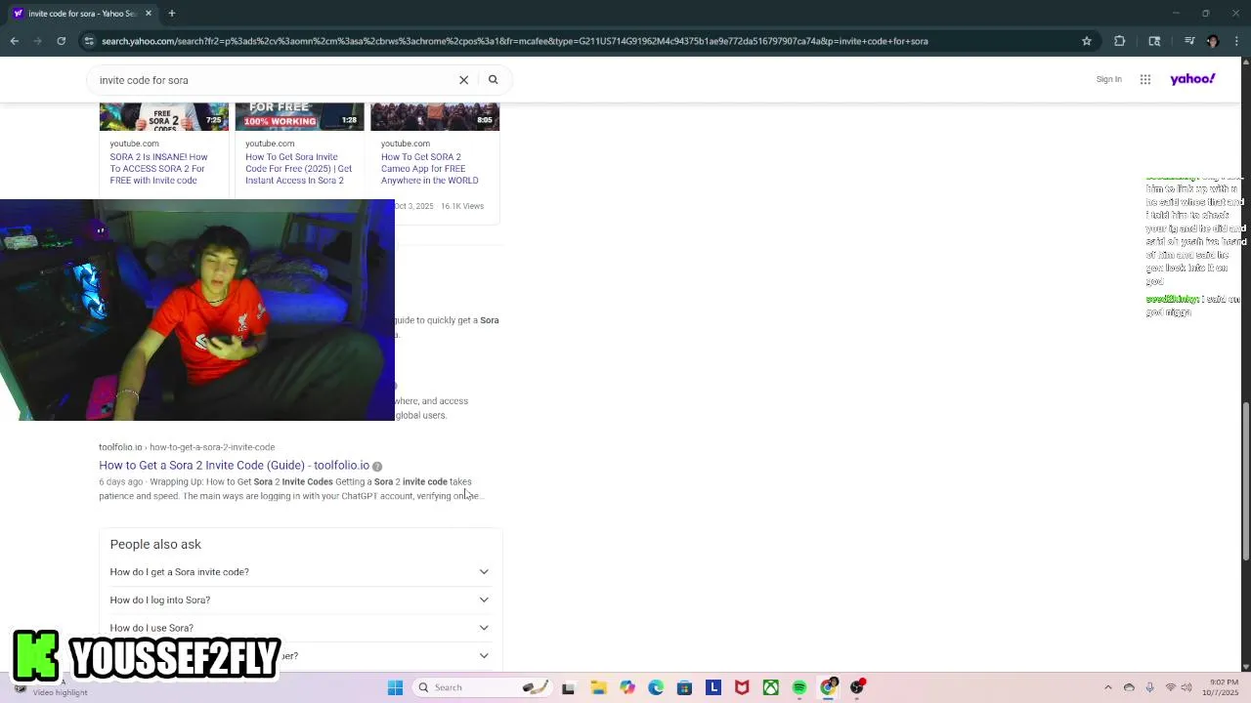The height and width of the screenshot is (703, 1251).
Task: Open 'How To Get Sora Invite Code For Free' video
Action: point(298,168)
